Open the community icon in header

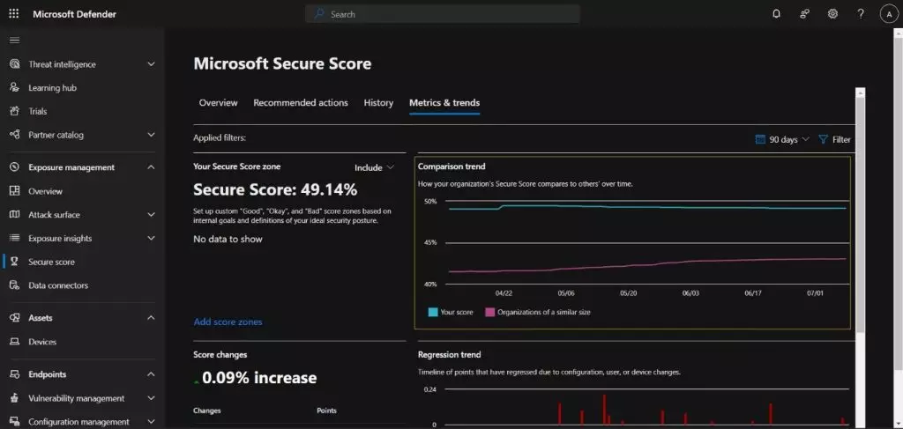(x=804, y=14)
